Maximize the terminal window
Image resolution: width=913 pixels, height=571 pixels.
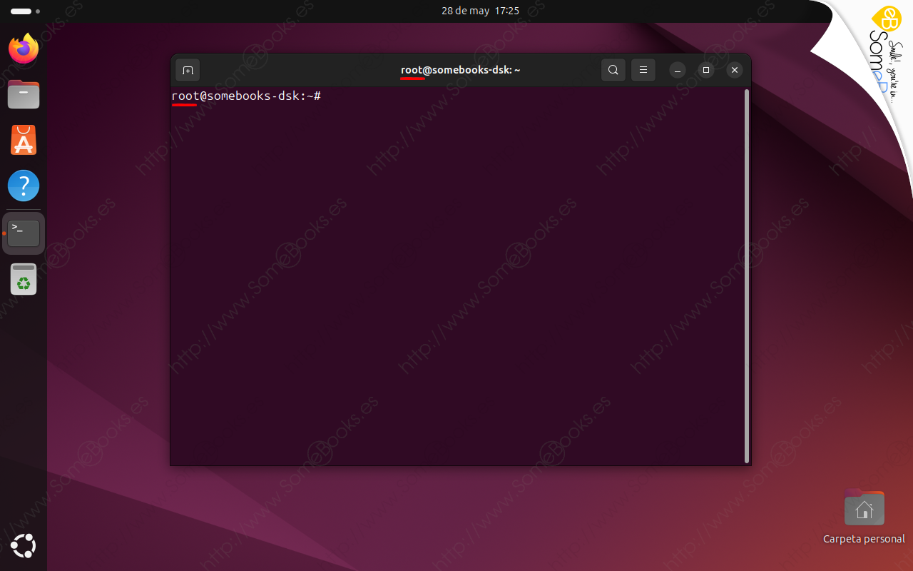pyautogui.click(x=705, y=70)
